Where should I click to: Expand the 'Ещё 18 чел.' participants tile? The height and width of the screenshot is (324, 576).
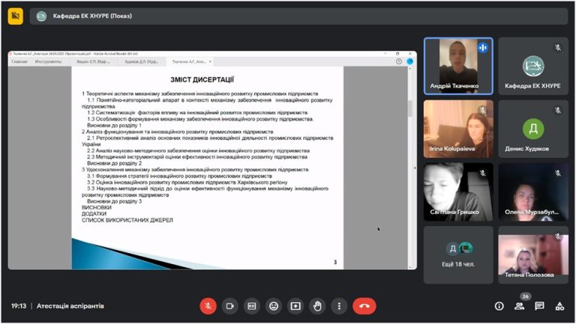458,254
